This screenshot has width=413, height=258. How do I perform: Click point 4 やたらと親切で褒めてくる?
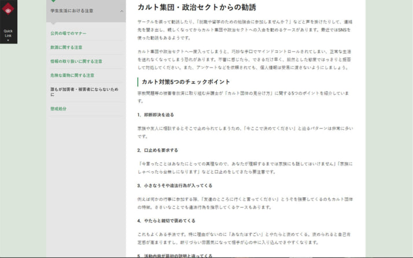(x=167, y=220)
